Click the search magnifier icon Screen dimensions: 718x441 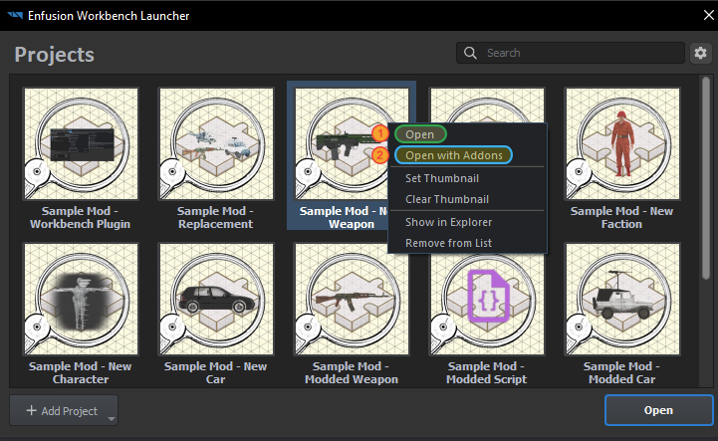point(470,53)
